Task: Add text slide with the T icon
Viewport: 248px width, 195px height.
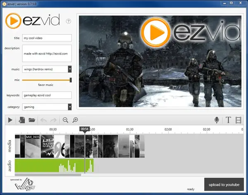Action: [228, 120]
